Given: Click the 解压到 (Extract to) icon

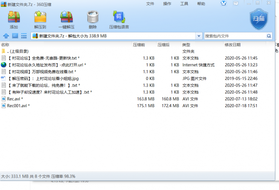Looking at the screenshot, I should (40, 20).
